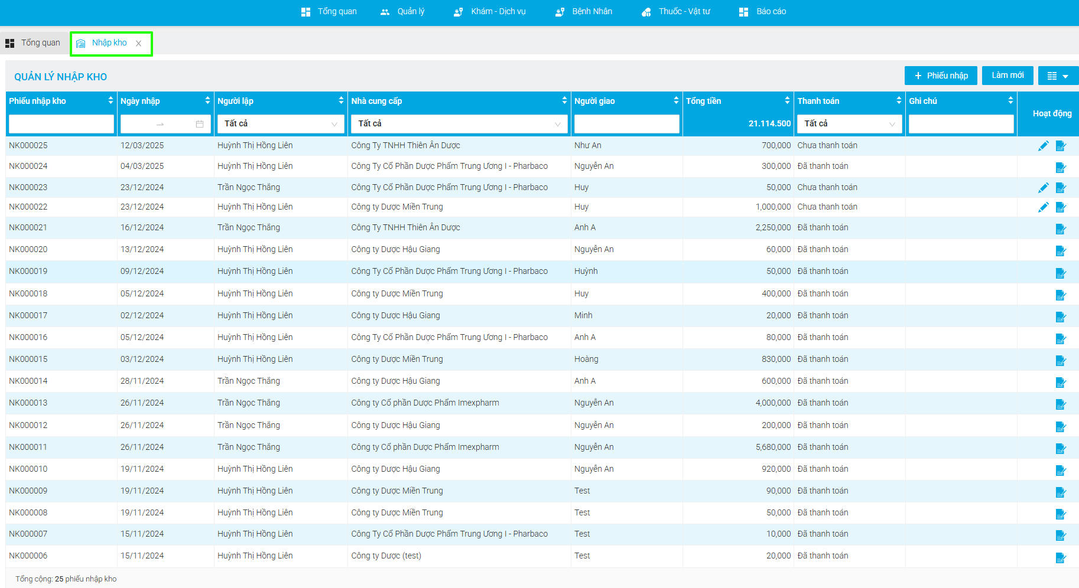Open Tổng quan top menu
The width and height of the screenshot is (1079, 588).
click(329, 12)
